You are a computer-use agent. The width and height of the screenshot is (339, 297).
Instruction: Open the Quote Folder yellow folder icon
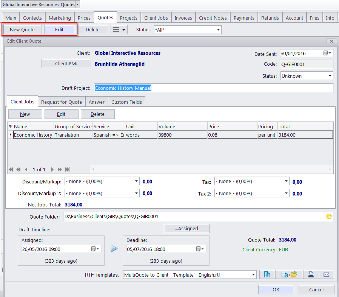coord(329,217)
